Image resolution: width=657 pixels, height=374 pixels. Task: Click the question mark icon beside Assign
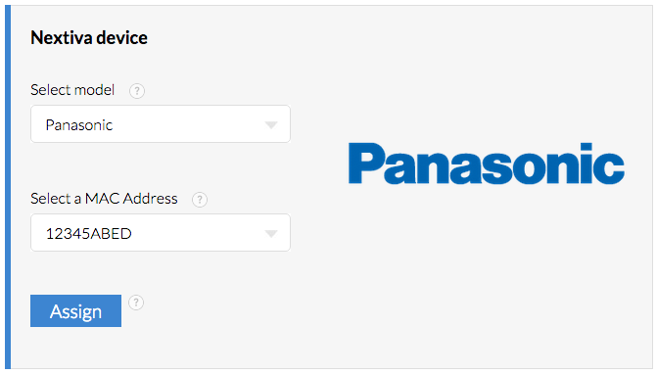point(136,303)
